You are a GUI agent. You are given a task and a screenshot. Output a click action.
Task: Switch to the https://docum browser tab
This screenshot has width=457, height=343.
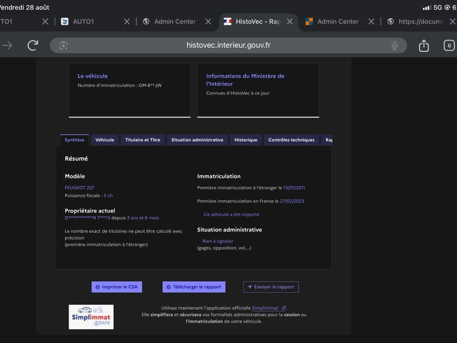click(420, 22)
